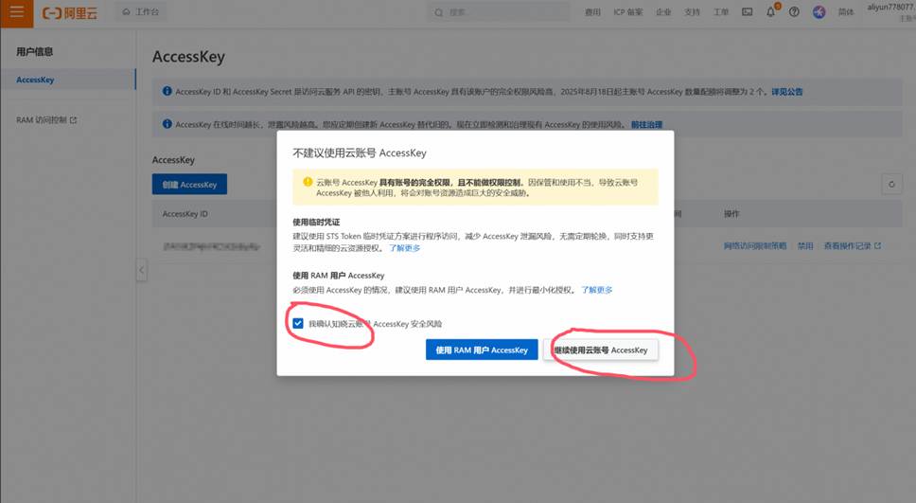The image size is (916, 503).
Task: Click 使用 RAM 用户 AccessKey button
Action: click(x=482, y=350)
